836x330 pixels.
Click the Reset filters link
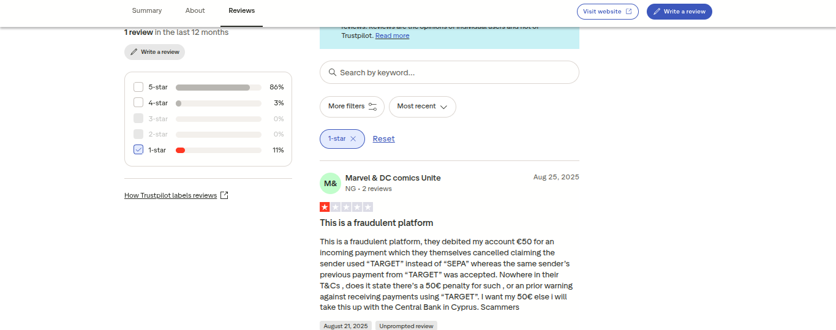click(x=383, y=139)
